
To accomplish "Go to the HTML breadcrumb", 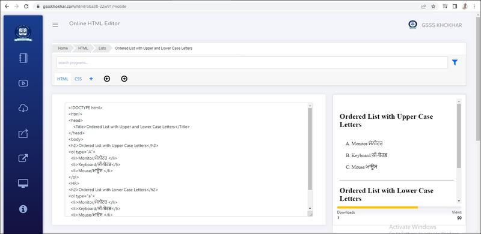I will (x=83, y=49).
